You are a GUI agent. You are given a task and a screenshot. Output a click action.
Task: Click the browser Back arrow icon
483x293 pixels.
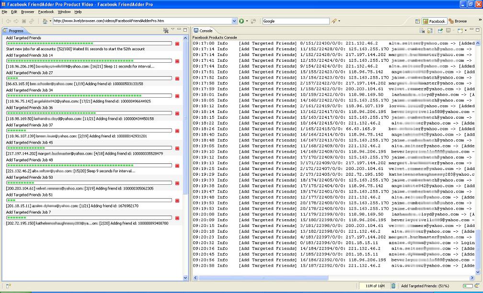[x=9, y=21]
